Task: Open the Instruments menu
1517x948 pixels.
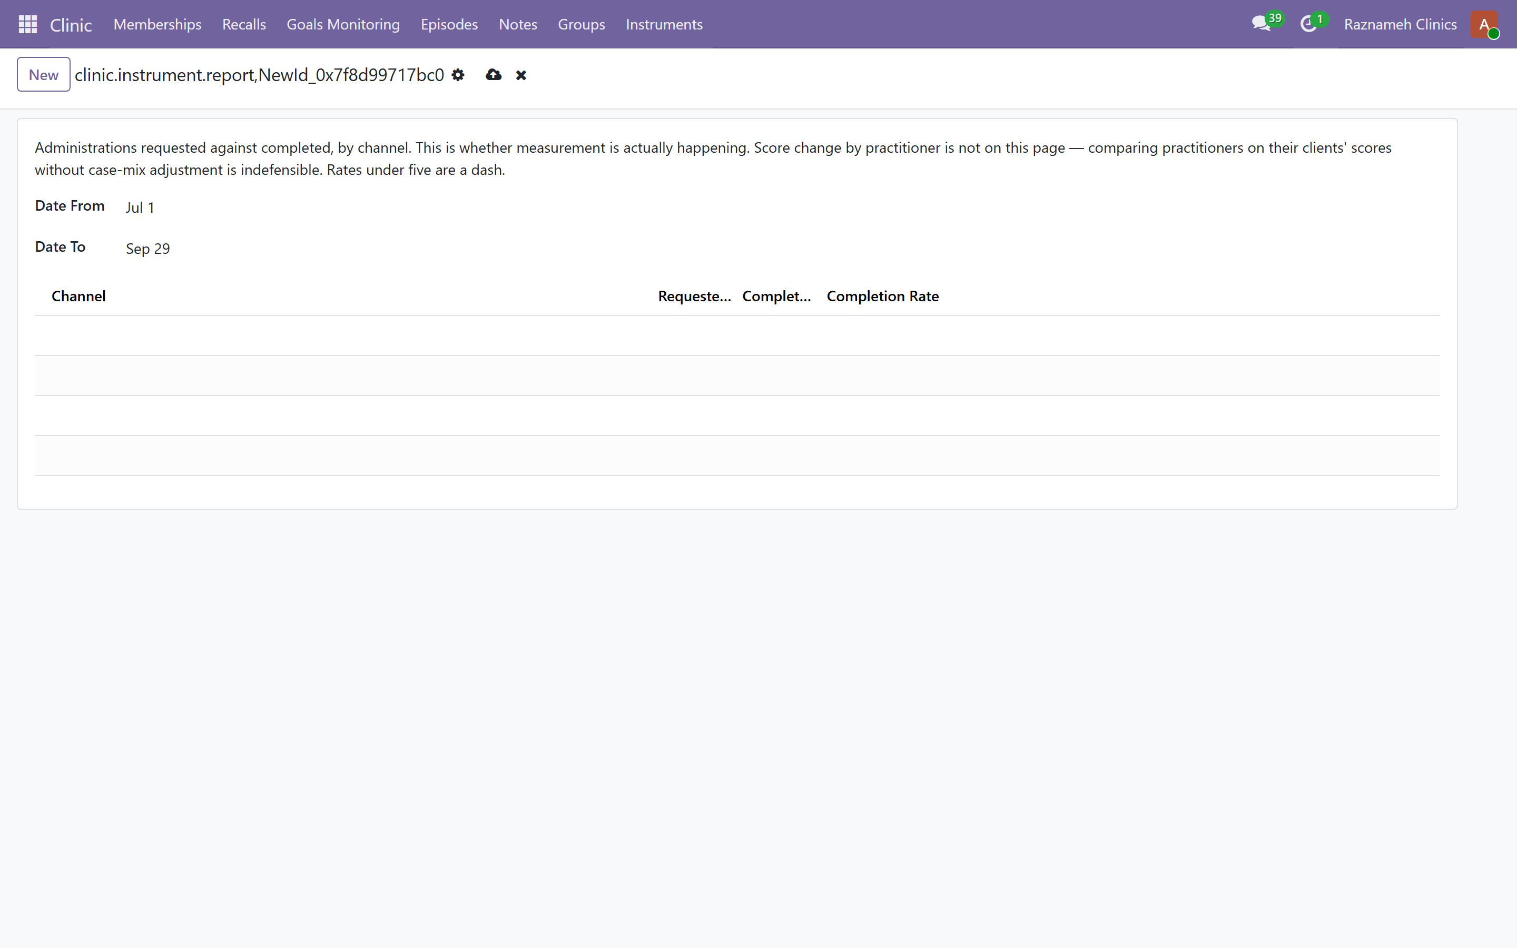Action: (x=664, y=24)
